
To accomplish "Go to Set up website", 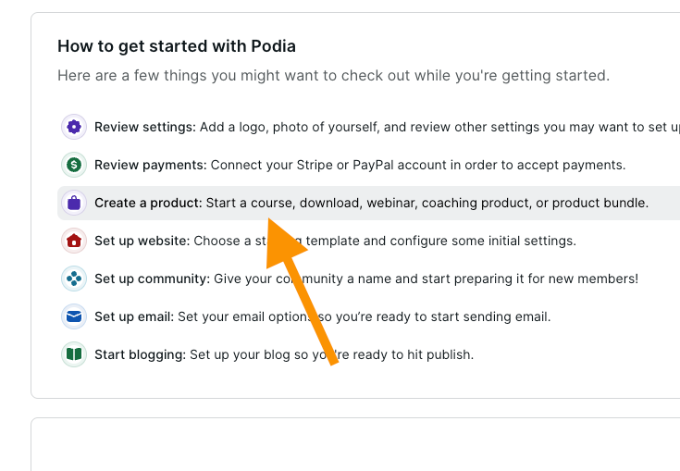I will [x=142, y=241].
